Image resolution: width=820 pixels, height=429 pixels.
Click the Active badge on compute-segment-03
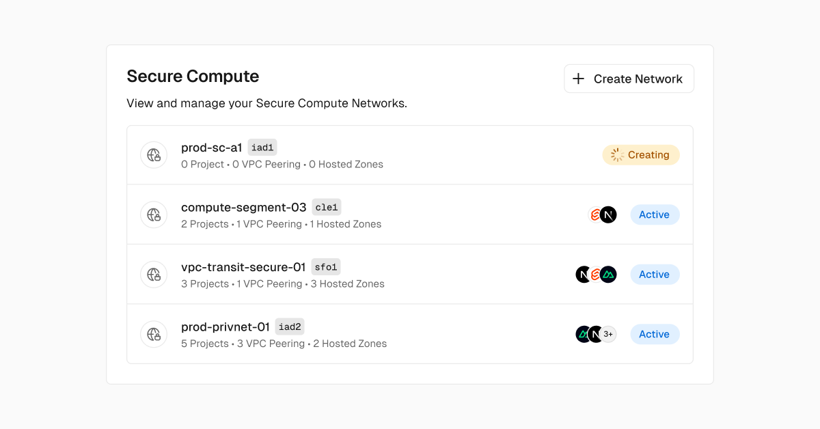(x=654, y=214)
